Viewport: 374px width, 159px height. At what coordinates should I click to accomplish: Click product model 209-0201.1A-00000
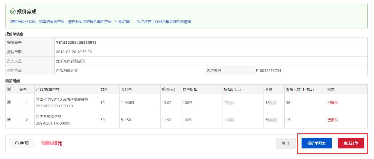click(x=53, y=123)
